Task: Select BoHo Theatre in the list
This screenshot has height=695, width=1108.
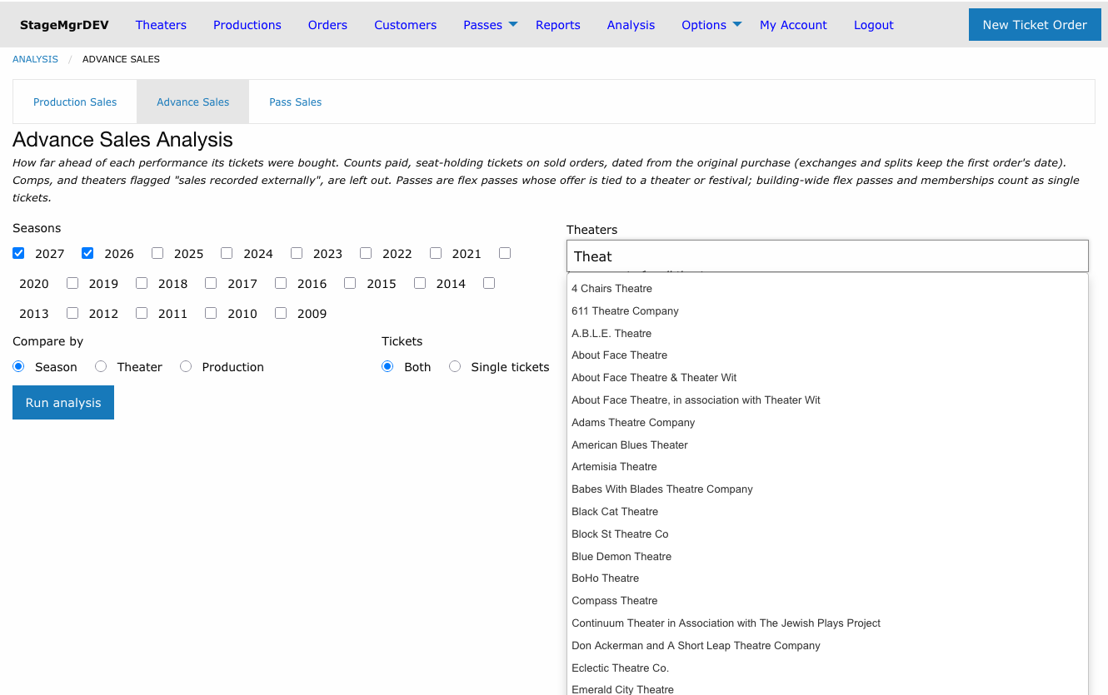Action: point(827,578)
